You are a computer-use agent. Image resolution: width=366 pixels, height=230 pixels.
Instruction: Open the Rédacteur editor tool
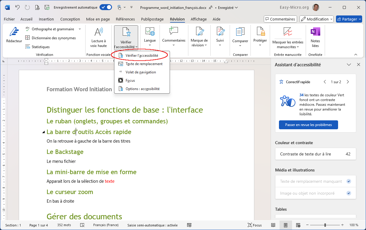pos(14,35)
